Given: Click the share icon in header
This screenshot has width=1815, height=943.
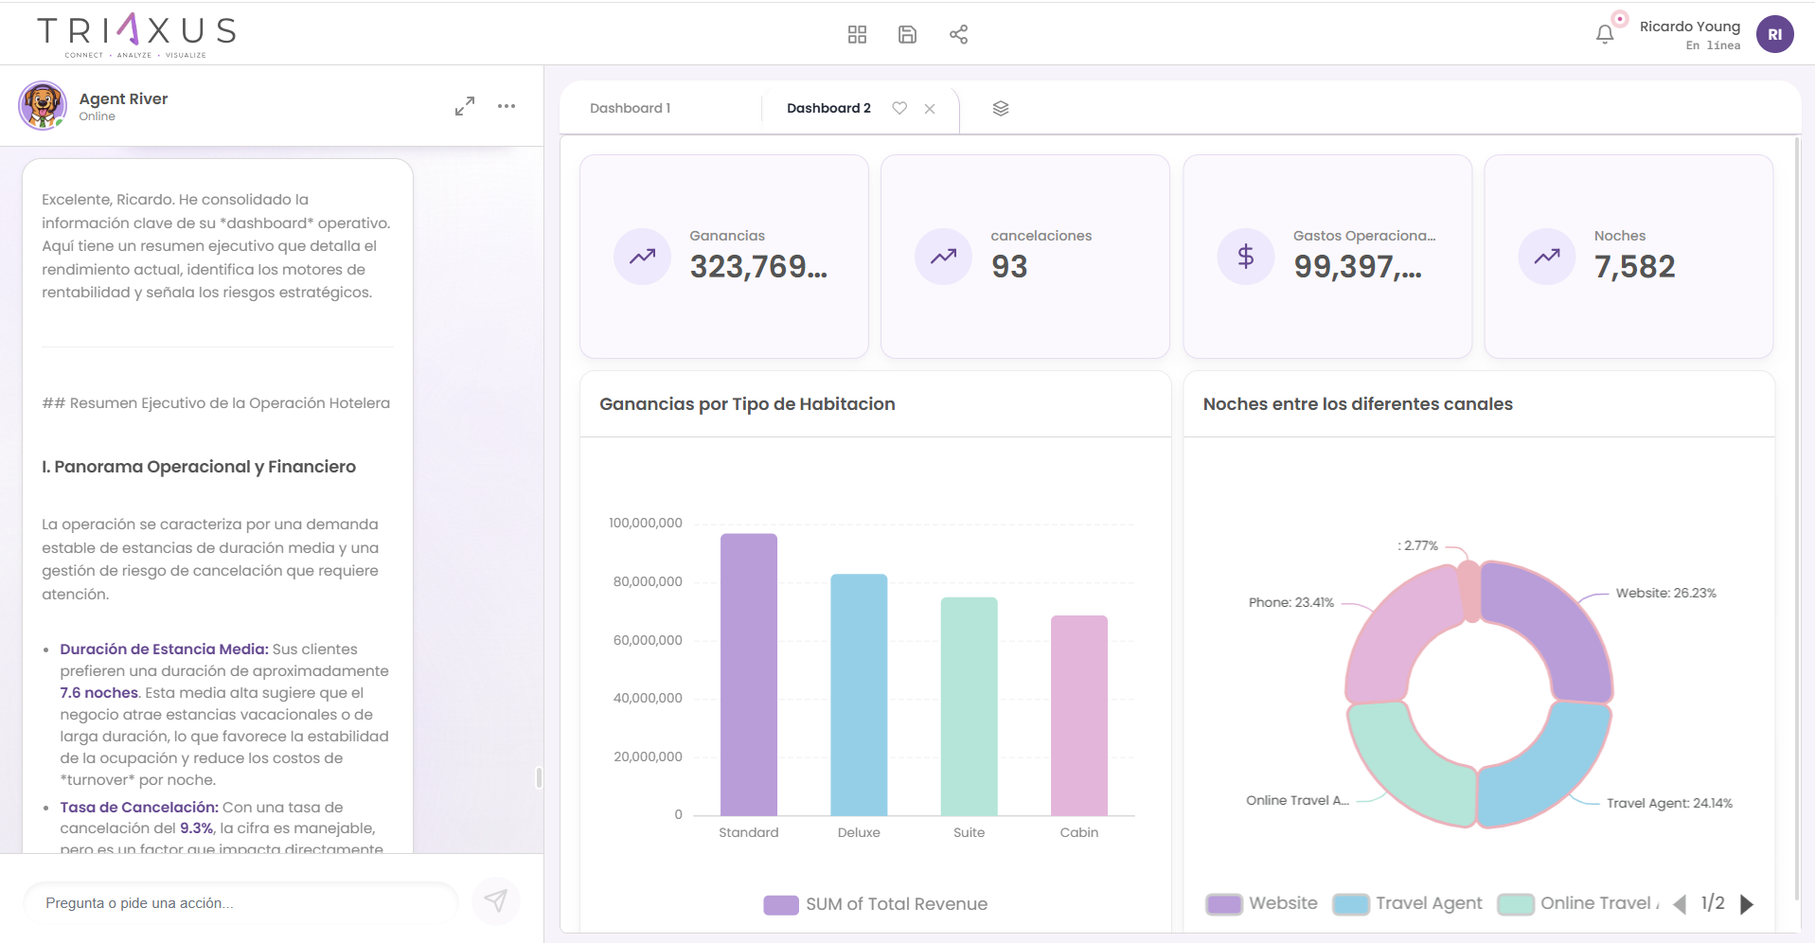Looking at the screenshot, I should click(958, 35).
